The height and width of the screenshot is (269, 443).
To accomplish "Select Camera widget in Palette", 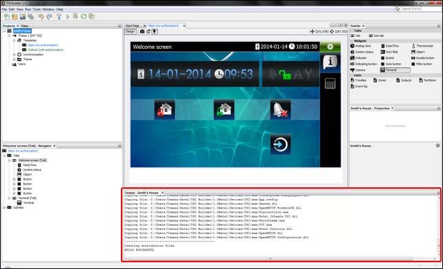I will (358, 70).
